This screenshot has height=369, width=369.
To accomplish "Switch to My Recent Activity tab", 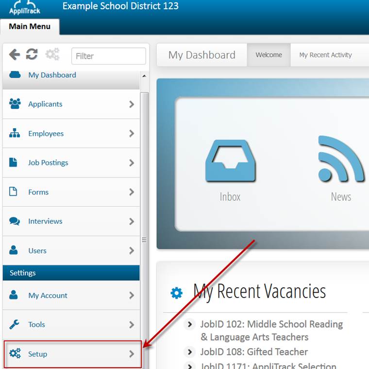I will coord(325,54).
